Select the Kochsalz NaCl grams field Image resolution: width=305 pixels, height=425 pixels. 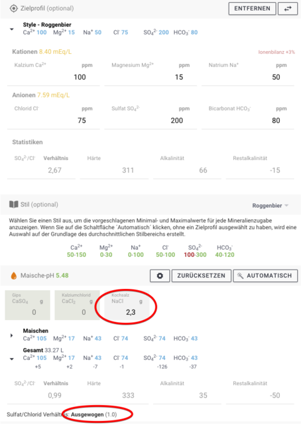pyautogui.click(x=127, y=305)
